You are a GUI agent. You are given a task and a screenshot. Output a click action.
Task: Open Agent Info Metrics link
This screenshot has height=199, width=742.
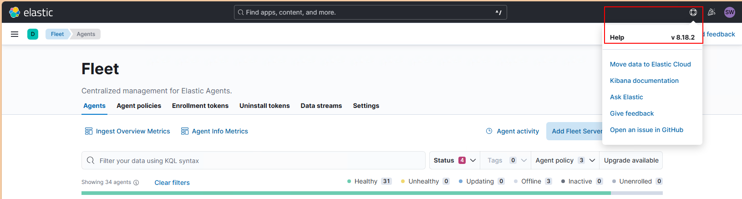(220, 131)
